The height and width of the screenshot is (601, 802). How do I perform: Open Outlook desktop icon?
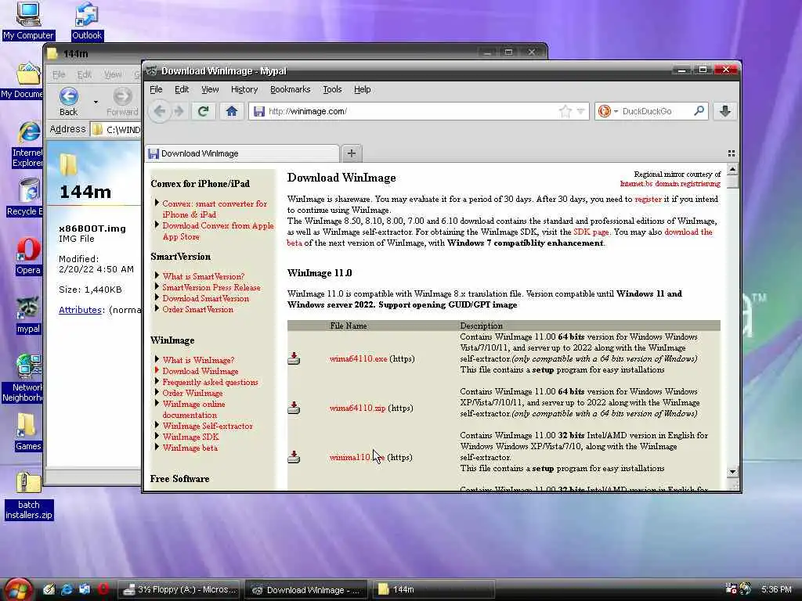pos(87,20)
